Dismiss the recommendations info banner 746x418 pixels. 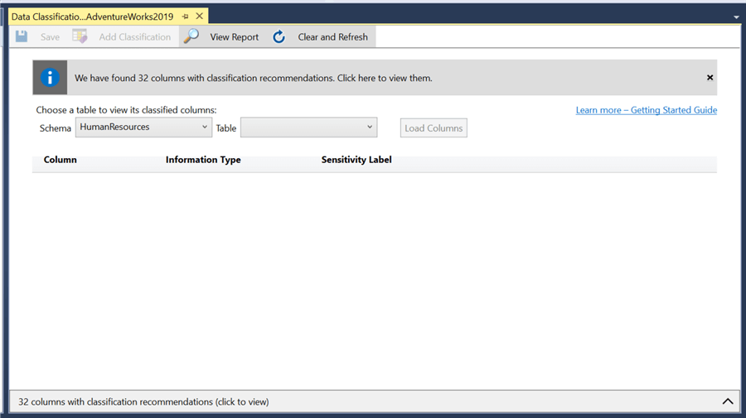pos(710,78)
